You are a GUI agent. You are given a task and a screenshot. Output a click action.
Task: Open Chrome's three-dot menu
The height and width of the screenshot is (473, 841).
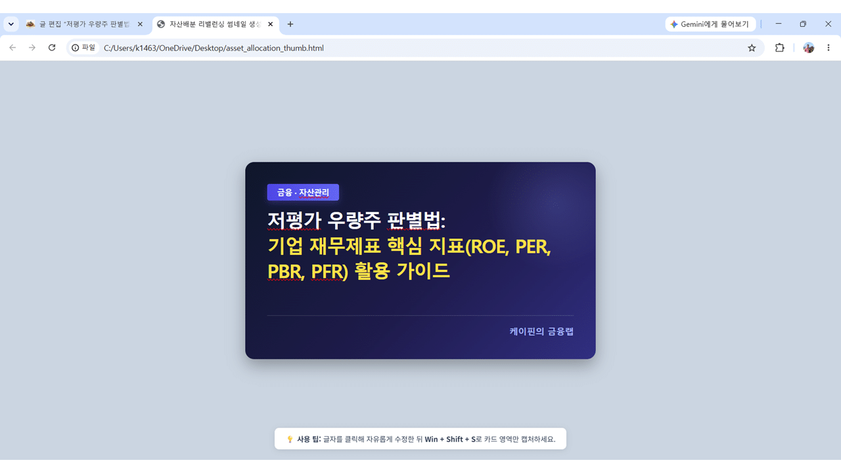click(829, 48)
